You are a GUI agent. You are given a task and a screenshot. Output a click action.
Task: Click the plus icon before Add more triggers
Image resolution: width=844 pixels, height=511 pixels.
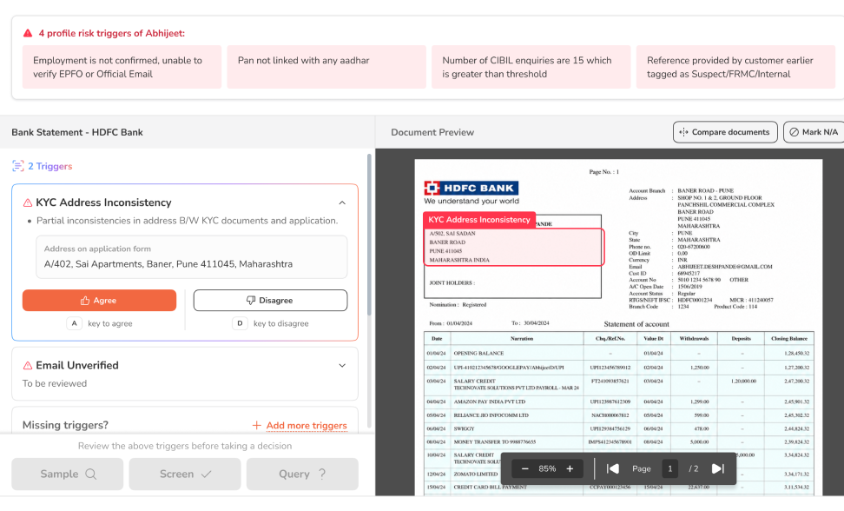click(x=257, y=425)
